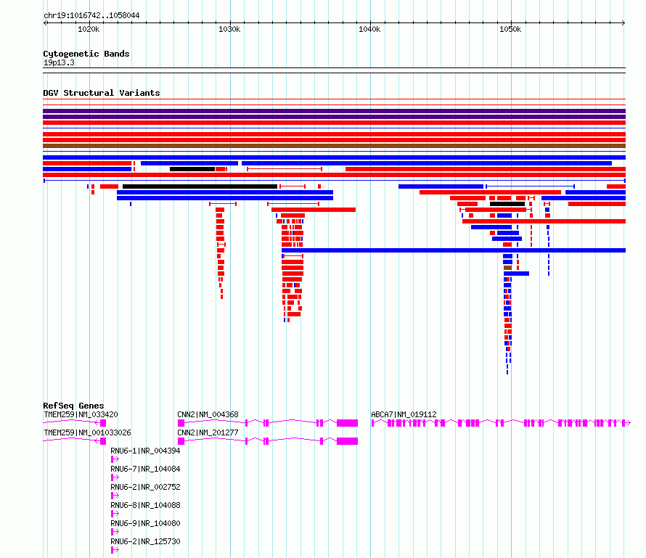The width and height of the screenshot is (646, 558).
Task: Click the CNN2|NM_201277 gene label
Action: pyautogui.click(x=208, y=432)
